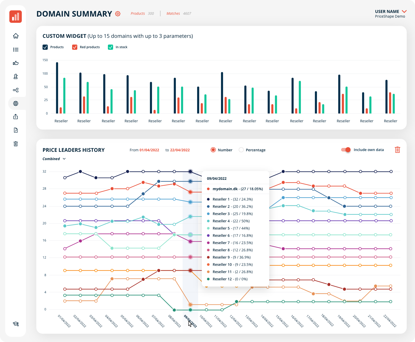Viewport: 415px width, 342px height.
Task: Change the From date 01/04/2022
Action: tap(149, 150)
